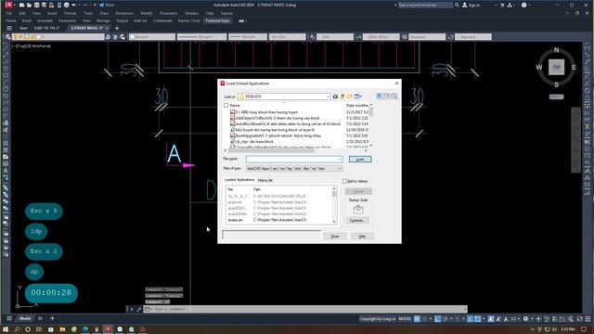Switch to the Loaded Applications tab
Image resolution: width=594 pixels, height=334 pixels.
[239, 180]
